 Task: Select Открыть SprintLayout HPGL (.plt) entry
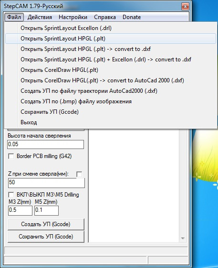pyautogui.click(x=111, y=39)
